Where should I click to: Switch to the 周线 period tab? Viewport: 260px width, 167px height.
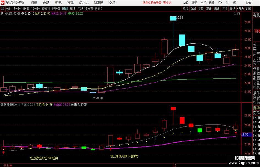pyautogui.click(x=72, y=9)
